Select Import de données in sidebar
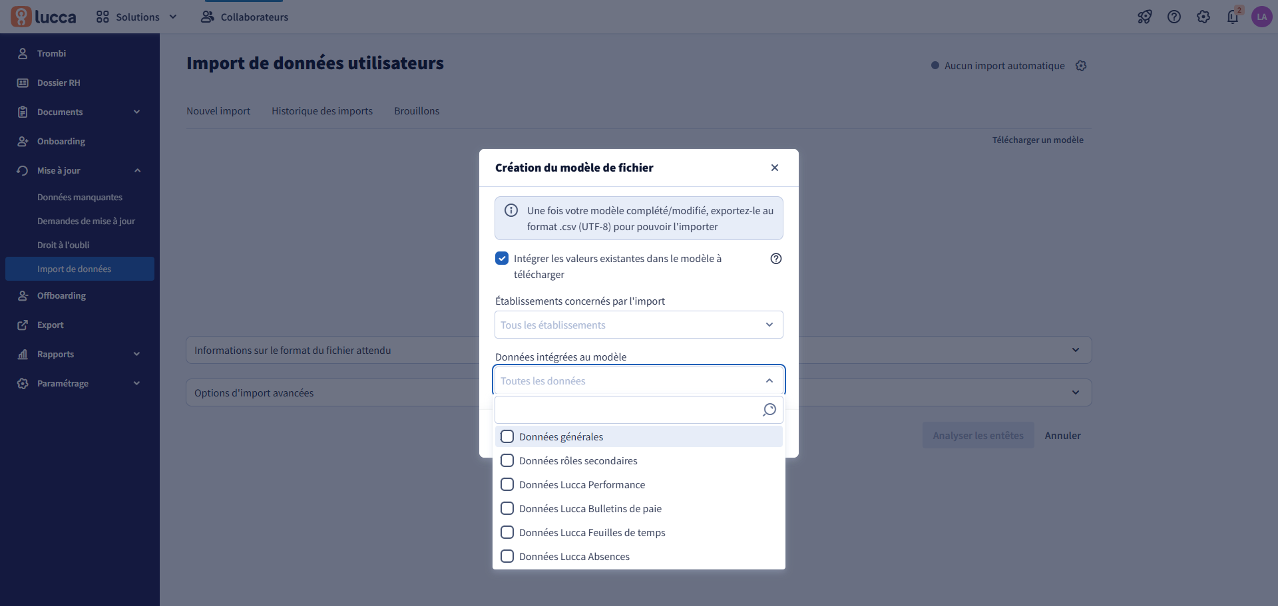Viewport: 1278px width, 606px height. tap(80, 269)
